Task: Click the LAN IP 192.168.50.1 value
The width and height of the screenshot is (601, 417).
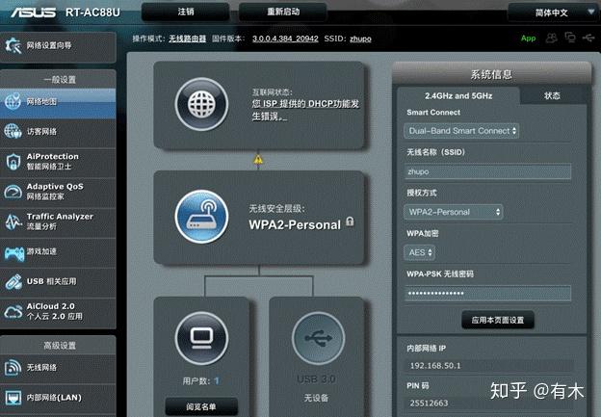Action: pos(435,366)
